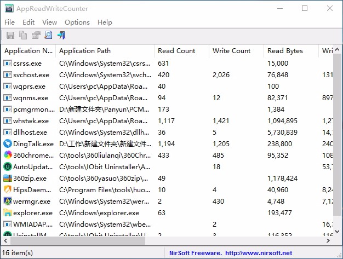Click the vertical scrollbar up arrow
Screen dimensions: 343x259
click(x=338, y=50)
